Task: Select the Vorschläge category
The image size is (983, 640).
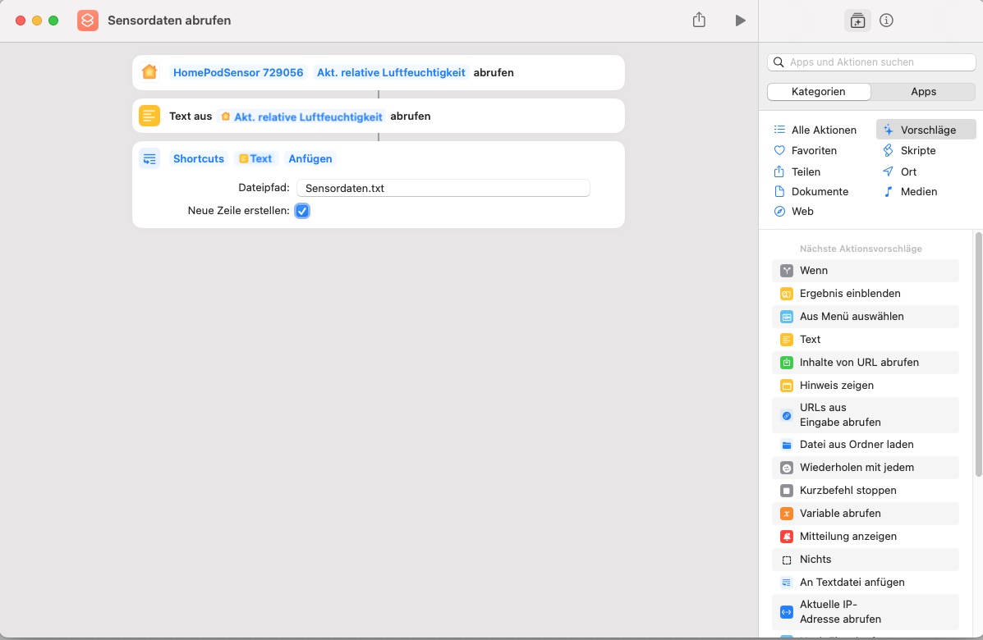Action: pyautogui.click(x=926, y=130)
